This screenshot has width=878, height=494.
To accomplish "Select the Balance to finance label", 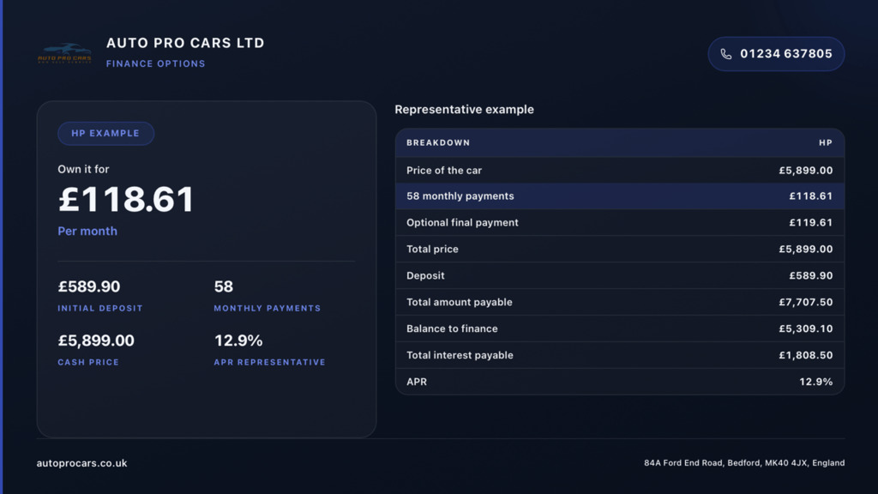I will [x=452, y=328].
